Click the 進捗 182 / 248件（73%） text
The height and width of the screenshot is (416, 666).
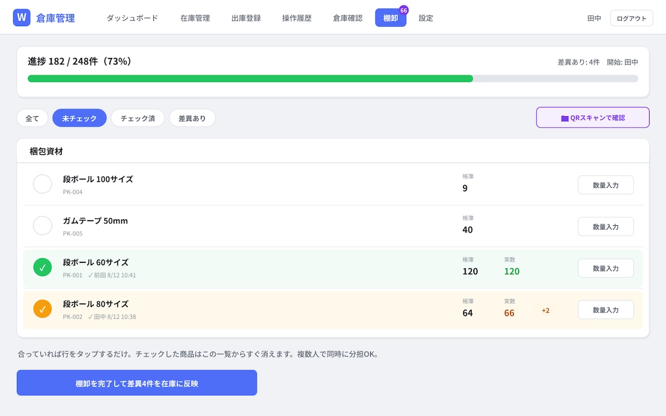click(x=80, y=61)
